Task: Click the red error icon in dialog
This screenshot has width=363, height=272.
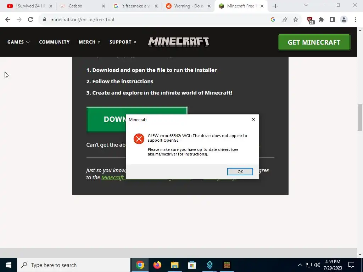Action: tap(139, 139)
